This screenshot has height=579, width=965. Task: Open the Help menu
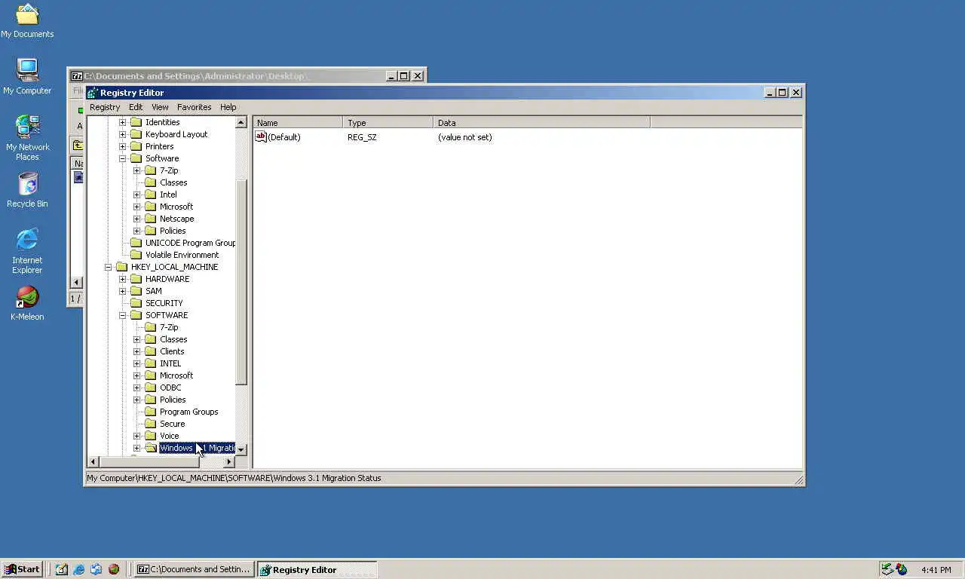point(228,107)
